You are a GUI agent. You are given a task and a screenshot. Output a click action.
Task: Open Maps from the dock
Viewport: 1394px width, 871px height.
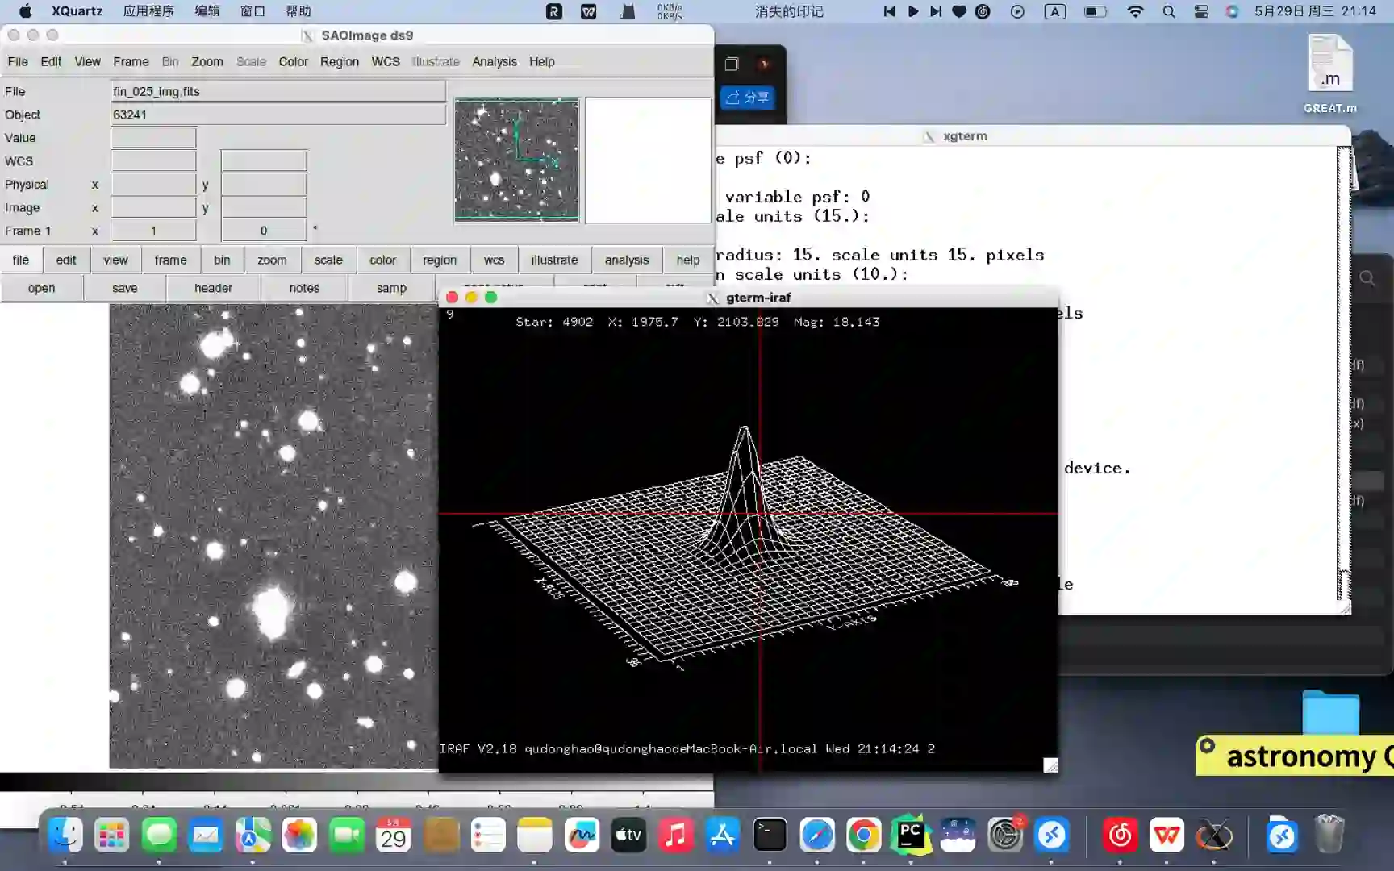(253, 835)
